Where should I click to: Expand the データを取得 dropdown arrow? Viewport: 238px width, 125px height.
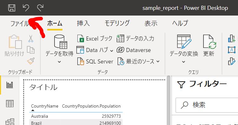[x=60, y=62]
